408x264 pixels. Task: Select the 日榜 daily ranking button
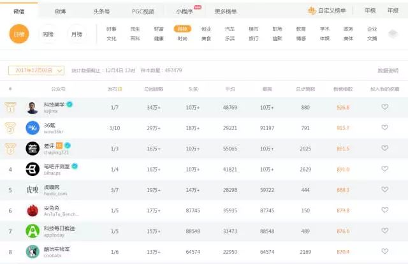19,34
